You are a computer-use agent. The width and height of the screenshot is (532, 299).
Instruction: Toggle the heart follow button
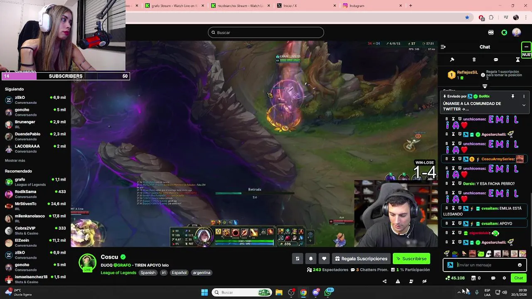[324, 259]
